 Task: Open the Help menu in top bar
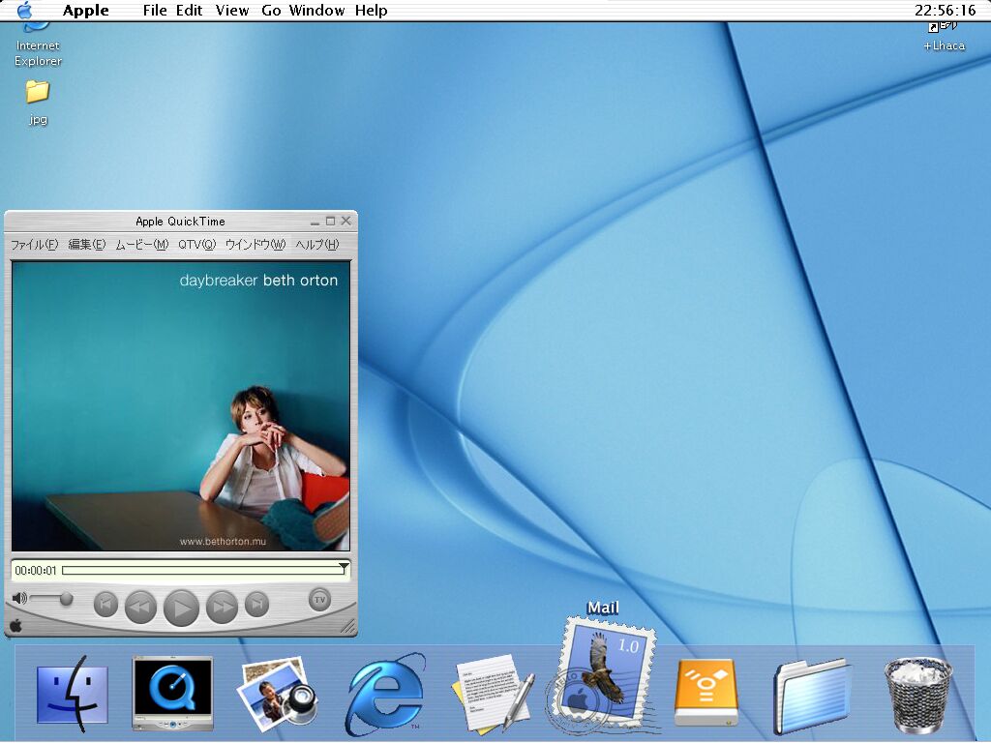tap(371, 10)
